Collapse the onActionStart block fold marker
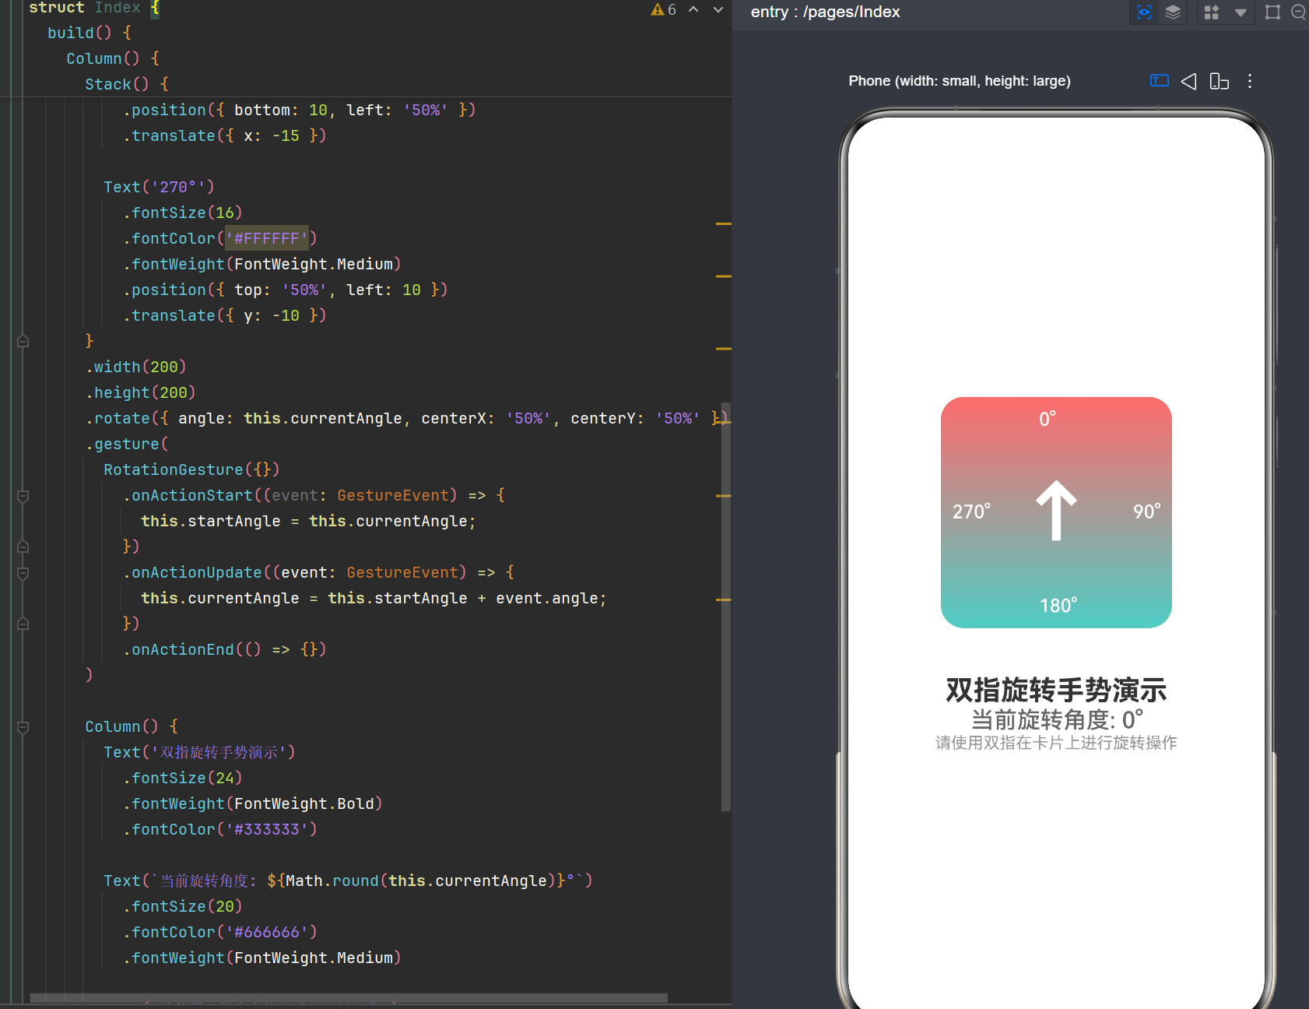 pyautogui.click(x=23, y=496)
